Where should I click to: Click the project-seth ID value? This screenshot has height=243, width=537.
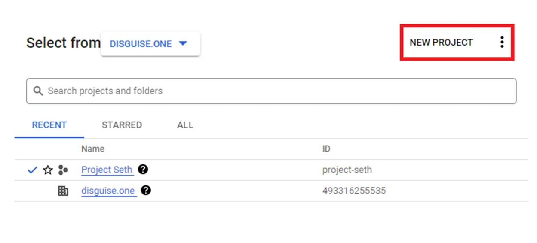[x=347, y=170]
